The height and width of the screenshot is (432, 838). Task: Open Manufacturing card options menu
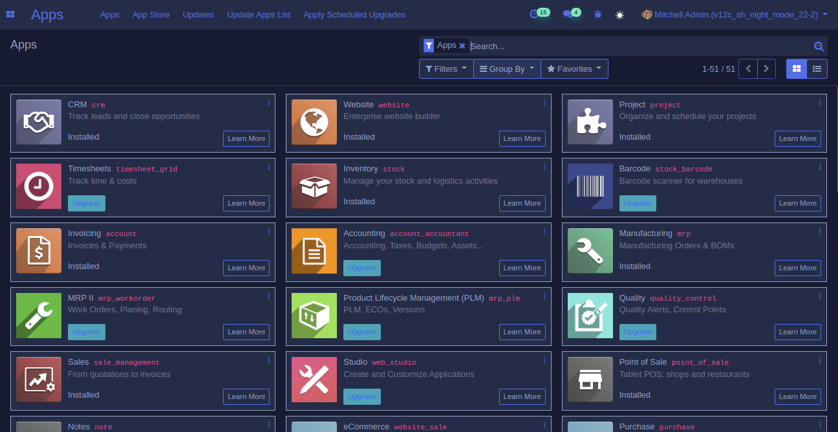pyautogui.click(x=821, y=232)
